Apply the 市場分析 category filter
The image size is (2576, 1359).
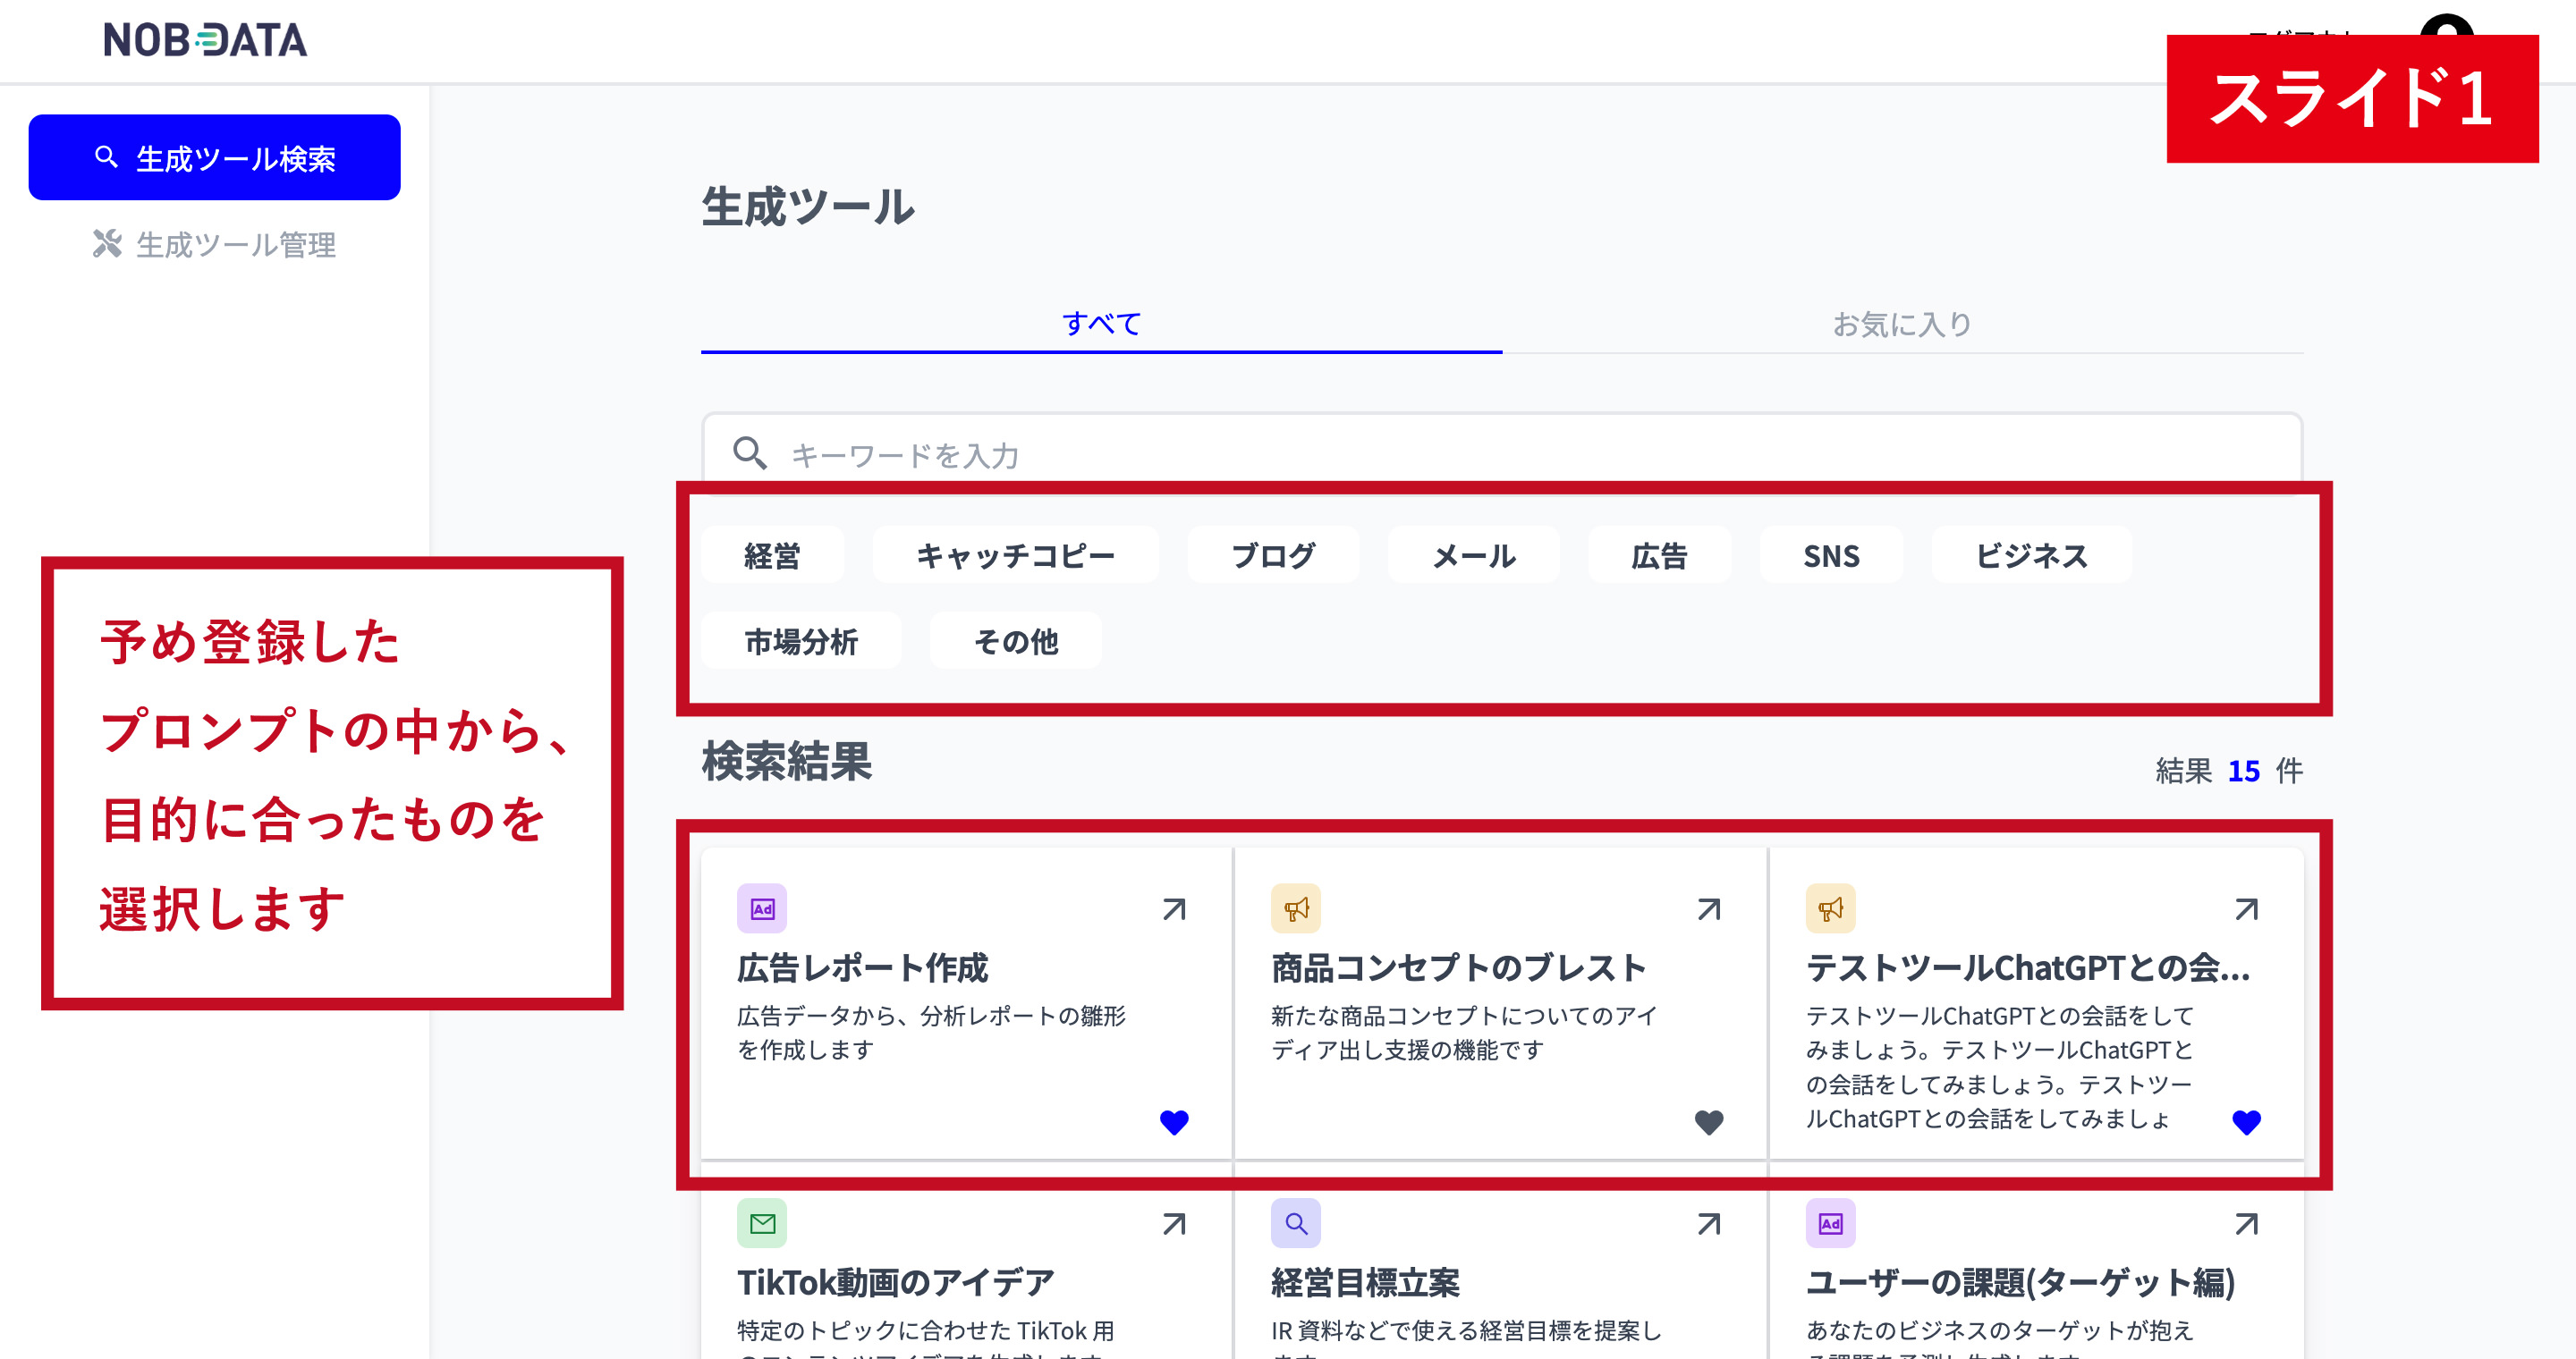(x=801, y=642)
